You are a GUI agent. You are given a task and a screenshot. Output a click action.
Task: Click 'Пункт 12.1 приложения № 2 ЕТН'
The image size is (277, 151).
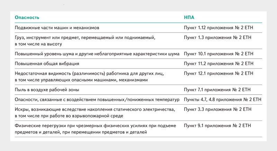(x=219, y=73)
